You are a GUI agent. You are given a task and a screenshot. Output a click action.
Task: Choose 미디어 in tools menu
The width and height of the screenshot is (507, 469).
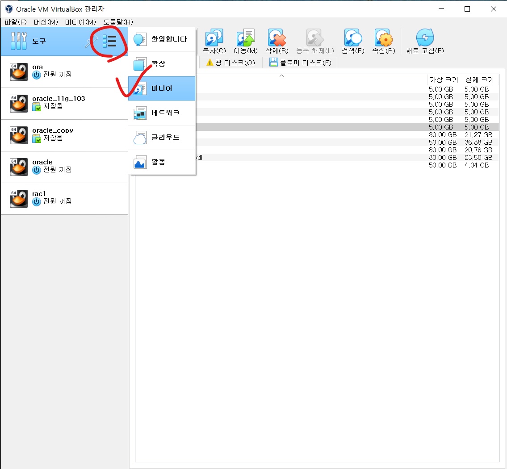click(x=162, y=88)
